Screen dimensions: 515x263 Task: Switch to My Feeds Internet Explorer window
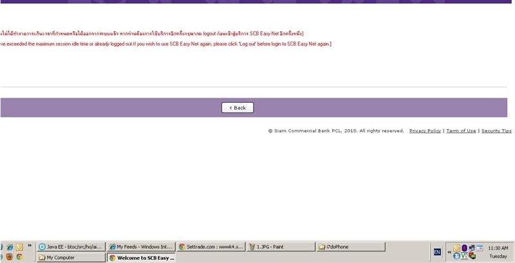[x=141, y=247]
